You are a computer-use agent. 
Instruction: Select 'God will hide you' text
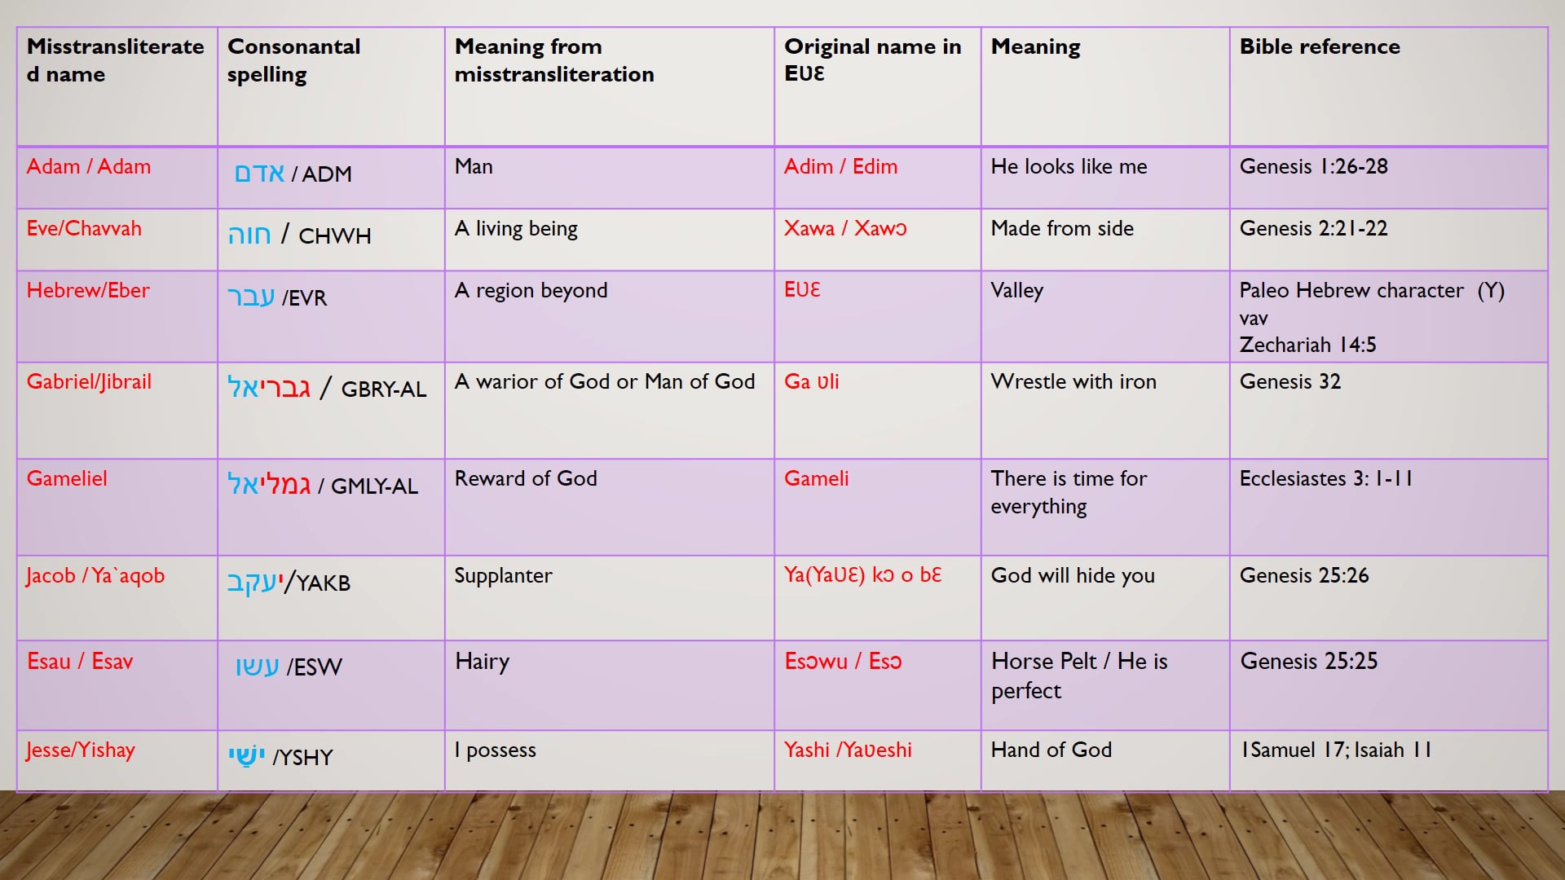1073,576
